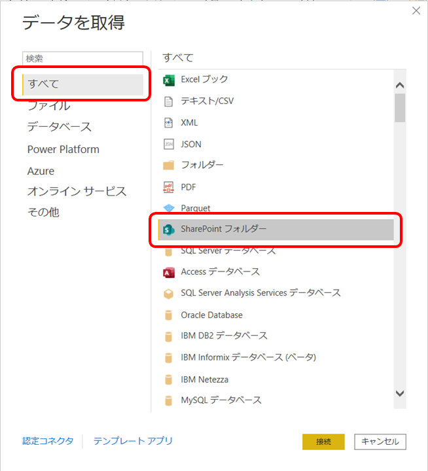Show the オンライン サービス category
Screen dimensions: 428x471
click(77, 191)
